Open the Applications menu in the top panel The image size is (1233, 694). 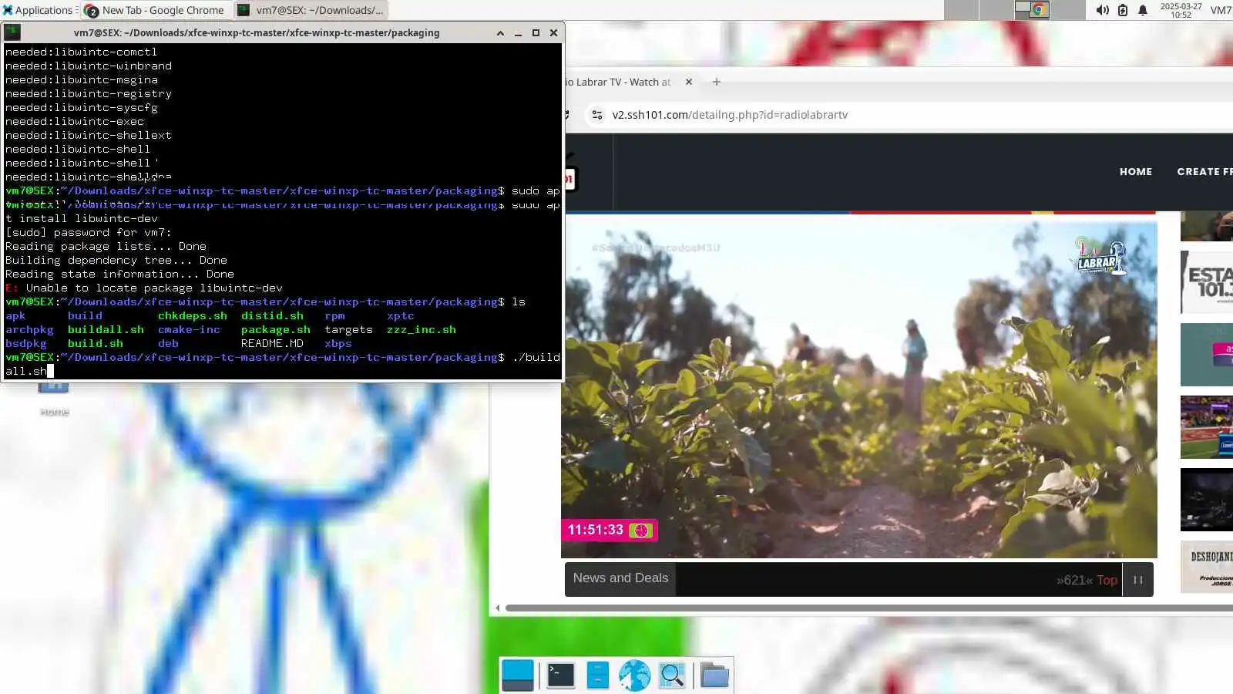pos(38,10)
